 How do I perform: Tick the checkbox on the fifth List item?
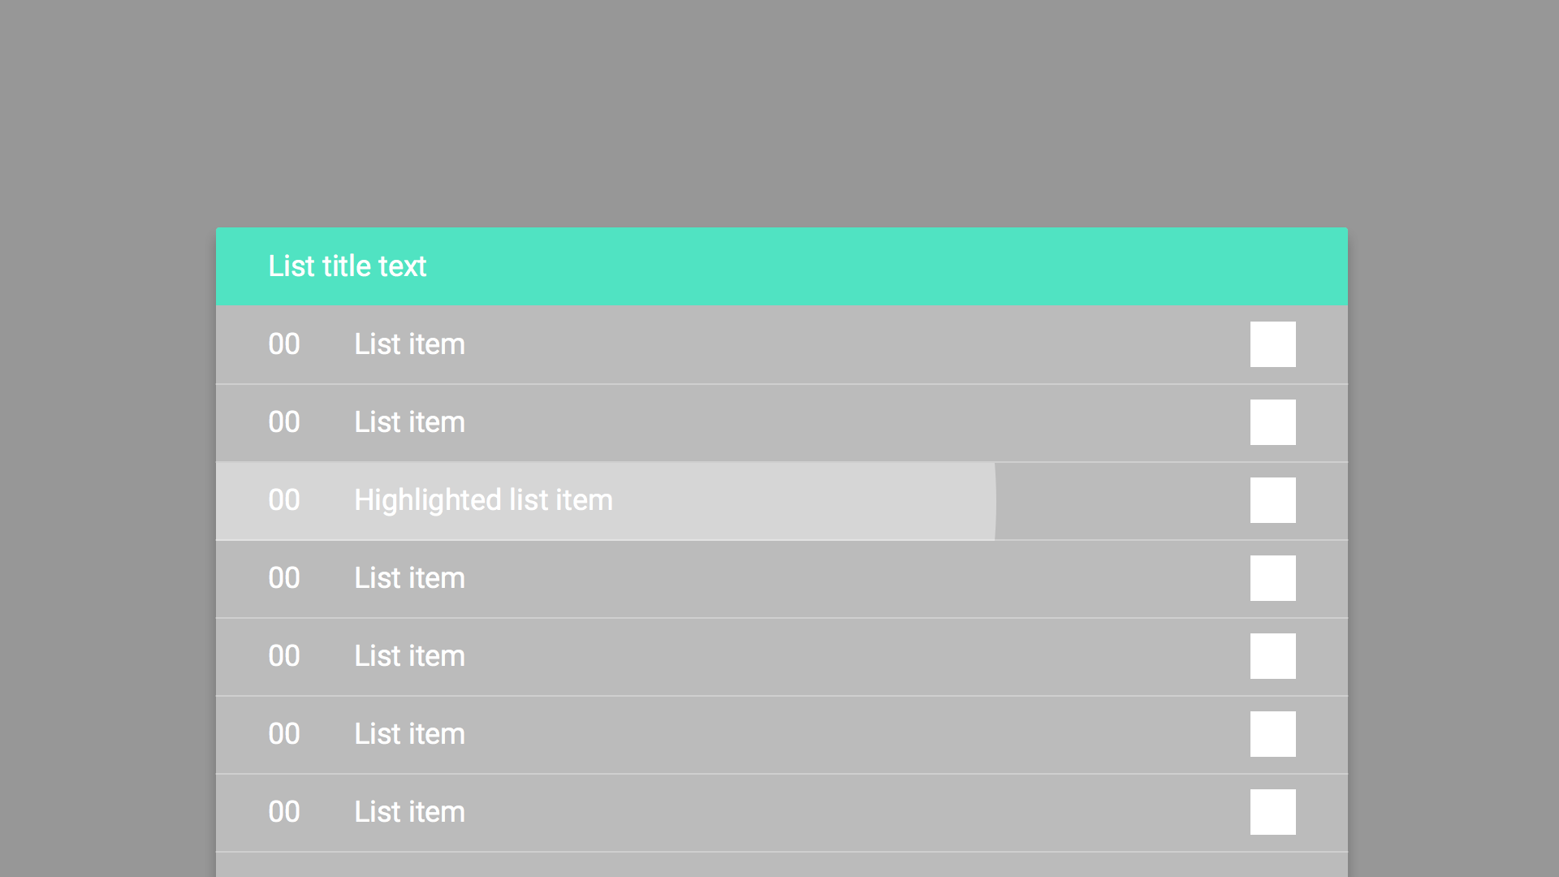click(1273, 656)
